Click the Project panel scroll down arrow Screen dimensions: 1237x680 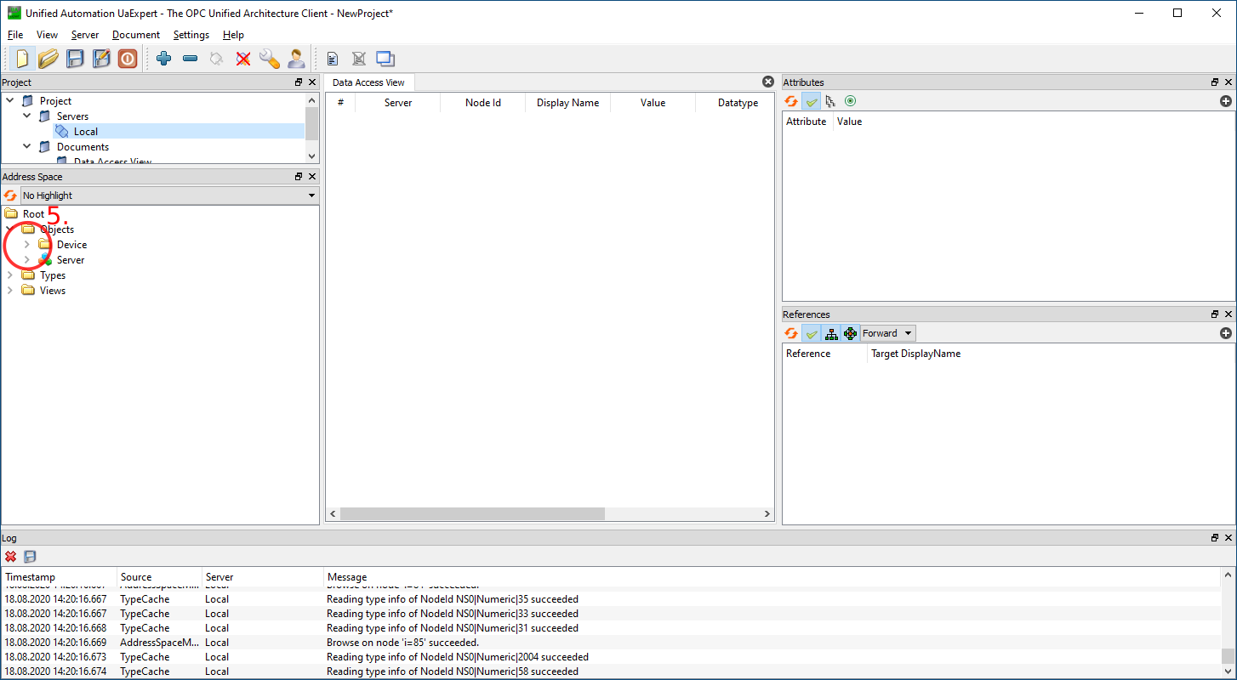pyautogui.click(x=311, y=156)
